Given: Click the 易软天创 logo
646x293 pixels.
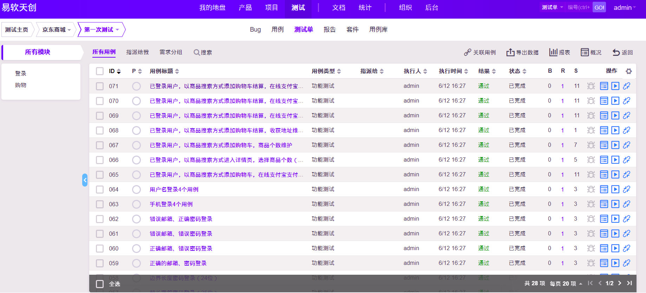Looking at the screenshot, I should pyautogui.click(x=19, y=8).
